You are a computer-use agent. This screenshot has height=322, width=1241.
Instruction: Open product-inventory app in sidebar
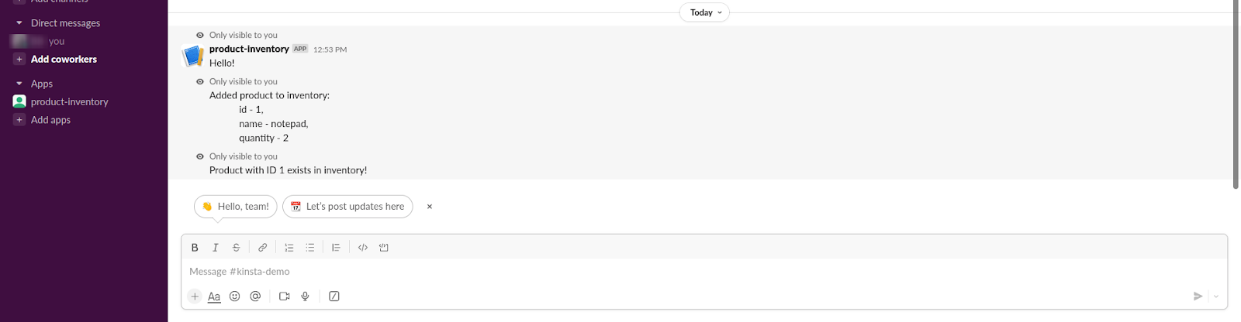click(x=69, y=101)
